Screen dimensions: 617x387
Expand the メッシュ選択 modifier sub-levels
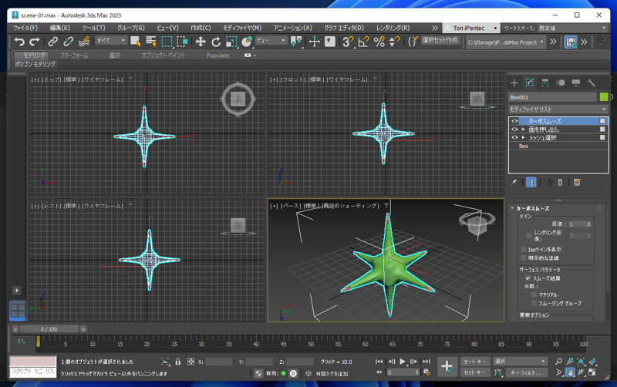pos(524,137)
